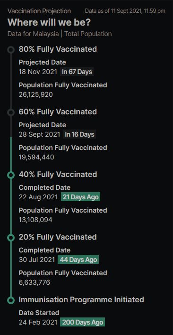Screen dimensions: 173x335
Task: Click the 60% Fully Vaccinated timeline circle
Action: (x=11, y=112)
